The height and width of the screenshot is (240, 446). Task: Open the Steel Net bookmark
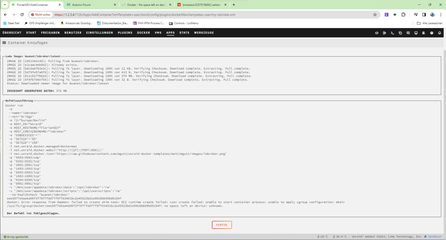pos(12,23)
